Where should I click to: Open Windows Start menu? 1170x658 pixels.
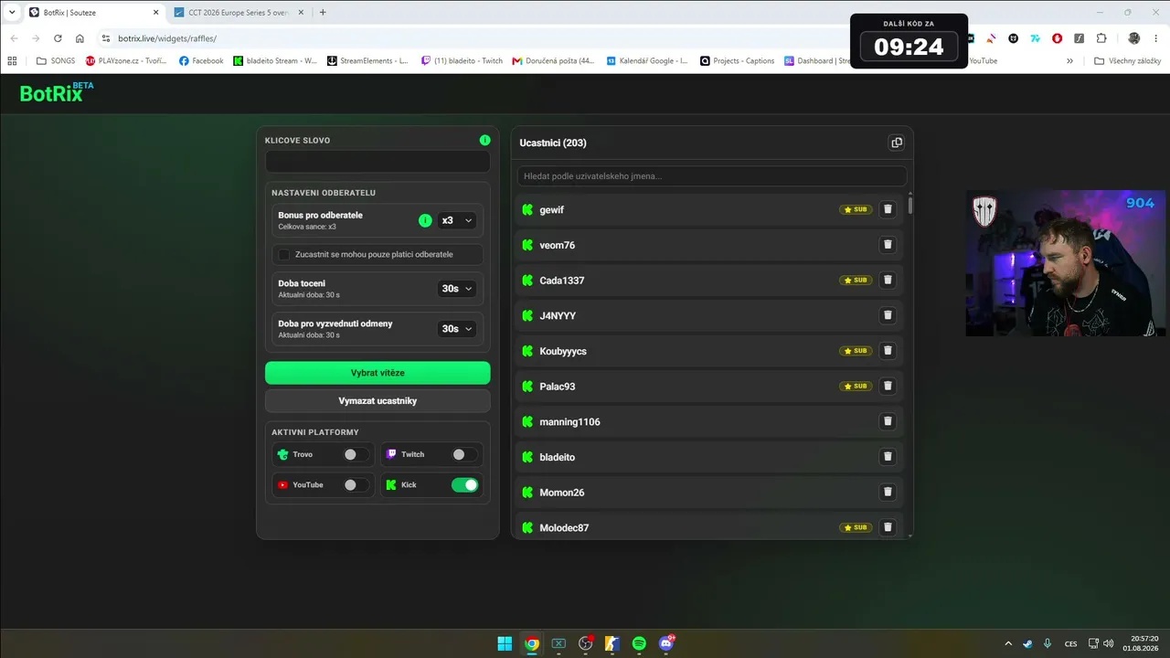(x=505, y=643)
